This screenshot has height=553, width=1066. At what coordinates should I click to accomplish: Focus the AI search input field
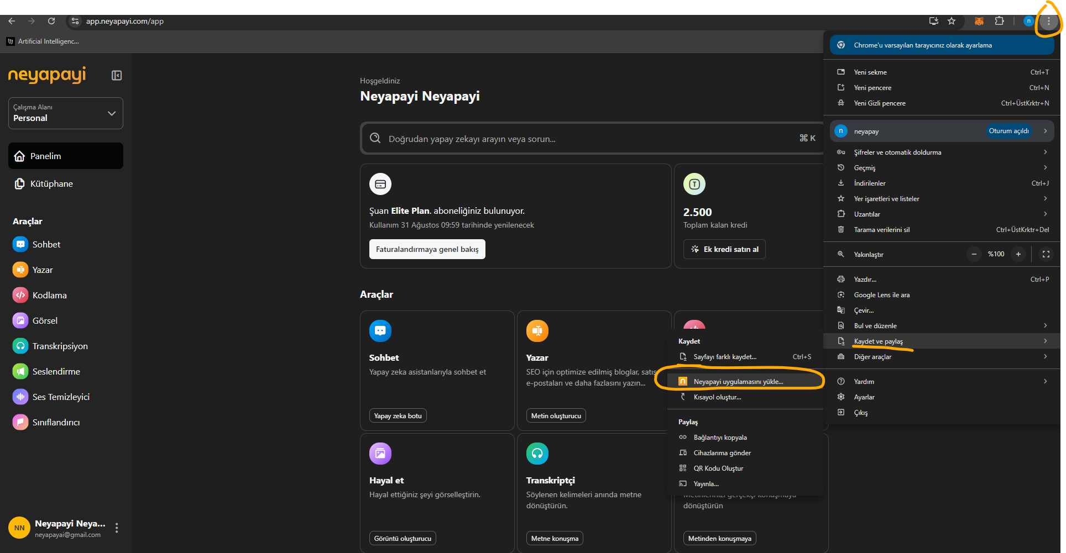(x=592, y=138)
